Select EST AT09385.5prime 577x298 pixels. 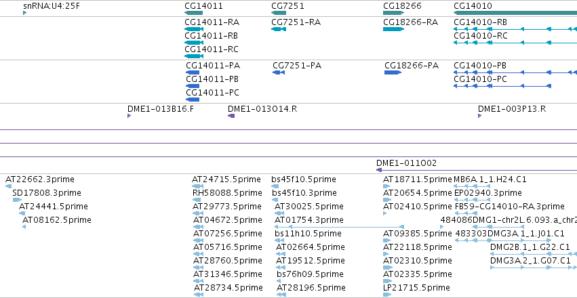tap(417, 234)
